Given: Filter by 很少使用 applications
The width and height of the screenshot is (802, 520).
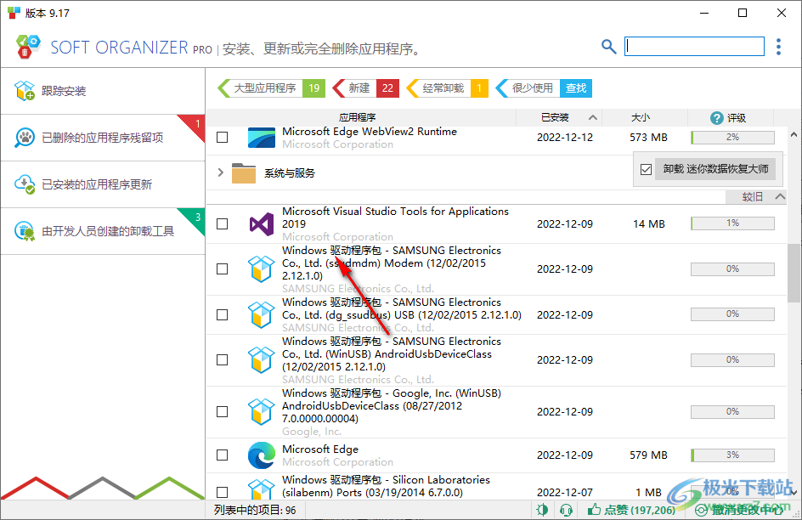Looking at the screenshot, I should point(528,88).
